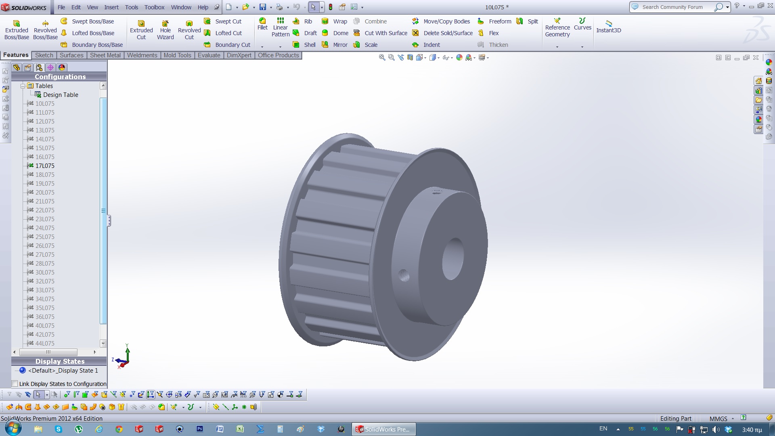Select configuration 25L075
Viewport: 775px width, 436px height.
click(x=41, y=237)
